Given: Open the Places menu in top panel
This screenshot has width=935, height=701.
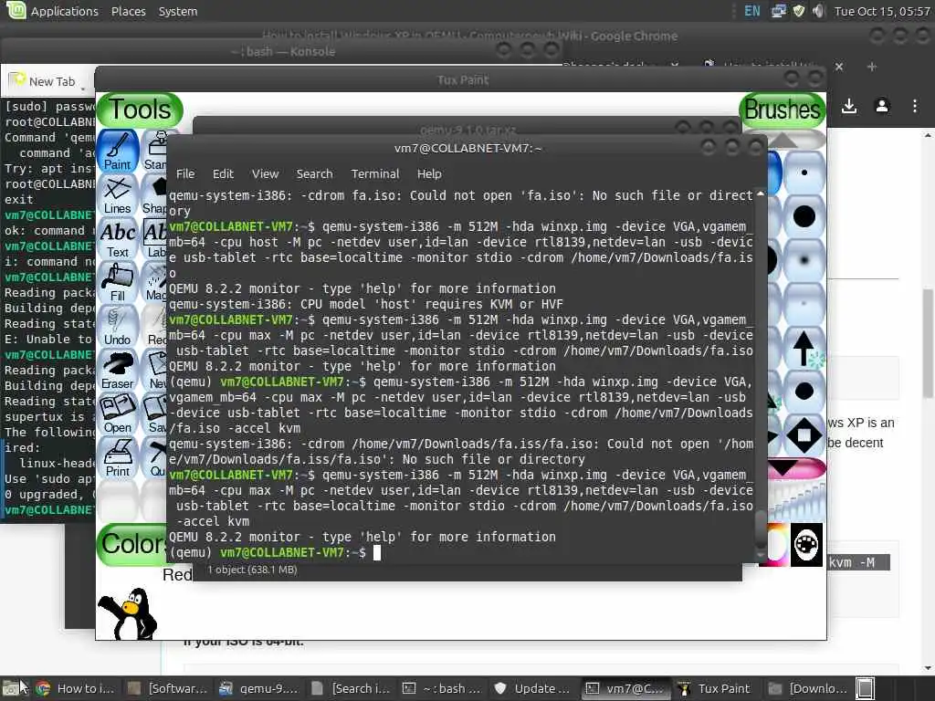Looking at the screenshot, I should (x=128, y=11).
